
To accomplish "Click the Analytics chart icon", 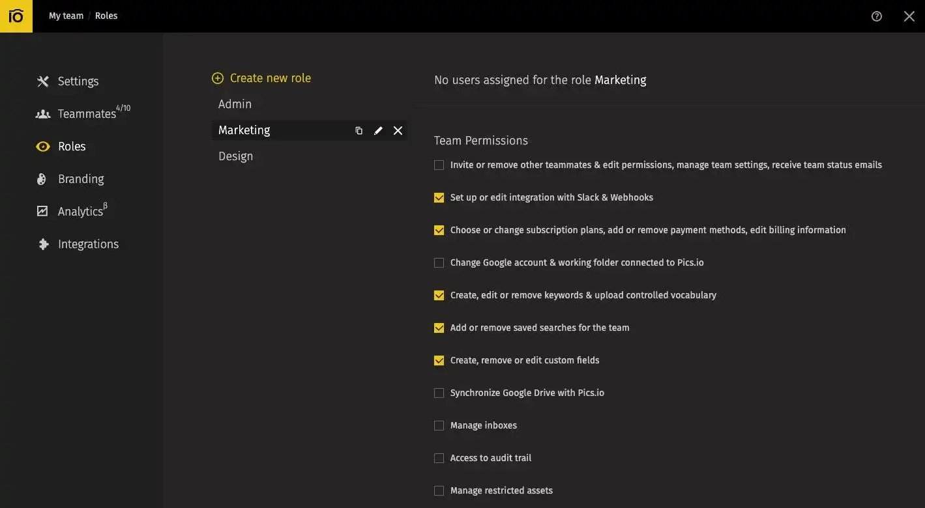I will point(42,211).
